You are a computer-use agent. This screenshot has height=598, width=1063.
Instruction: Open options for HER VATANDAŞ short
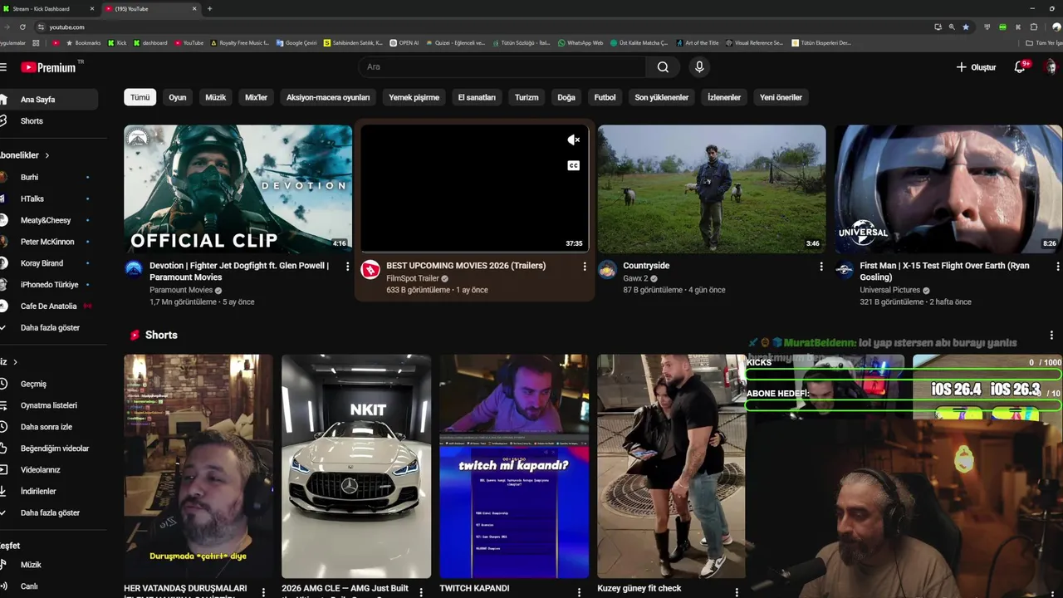[263, 592]
